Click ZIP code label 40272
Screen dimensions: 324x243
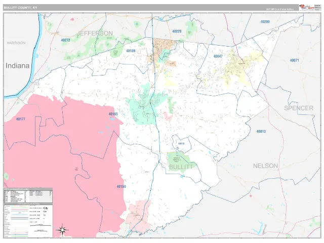[65, 40]
